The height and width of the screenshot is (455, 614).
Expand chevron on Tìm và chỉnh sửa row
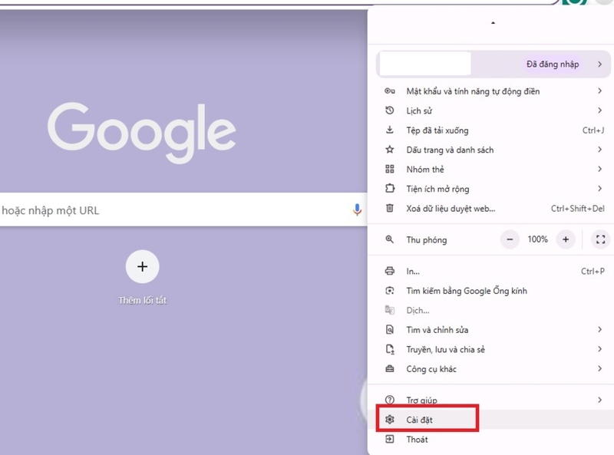(x=600, y=329)
